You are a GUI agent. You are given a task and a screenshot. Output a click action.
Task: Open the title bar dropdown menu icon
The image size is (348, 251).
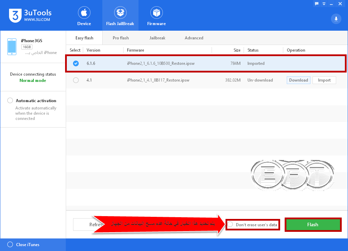pyautogui.click(x=324, y=4)
